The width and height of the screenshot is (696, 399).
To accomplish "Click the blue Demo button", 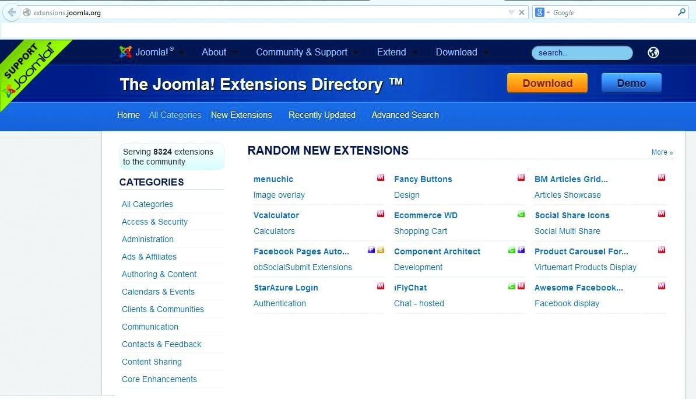I will [631, 83].
